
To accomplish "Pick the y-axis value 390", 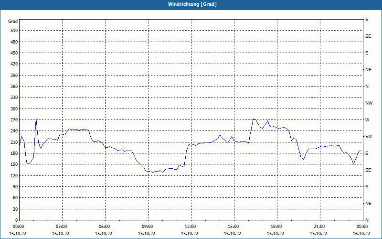I will pyautogui.click(x=14, y=75).
